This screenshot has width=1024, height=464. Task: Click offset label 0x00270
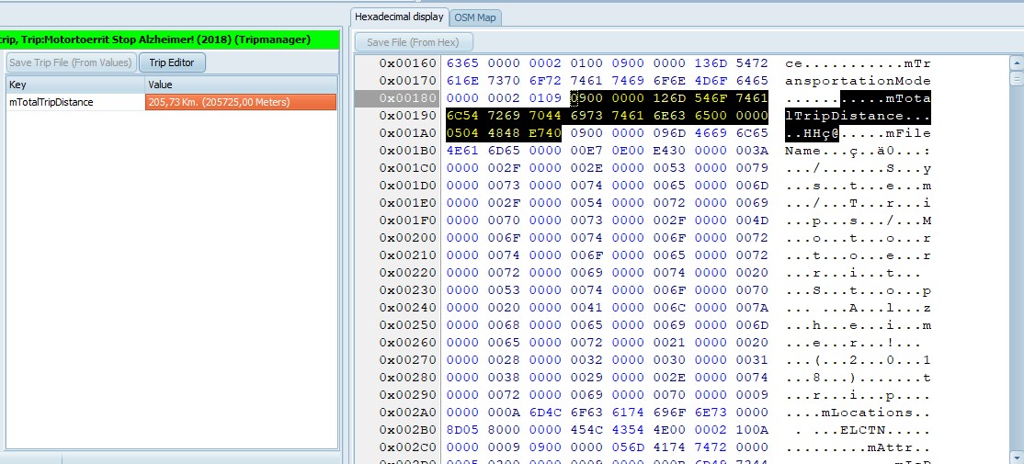click(408, 360)
